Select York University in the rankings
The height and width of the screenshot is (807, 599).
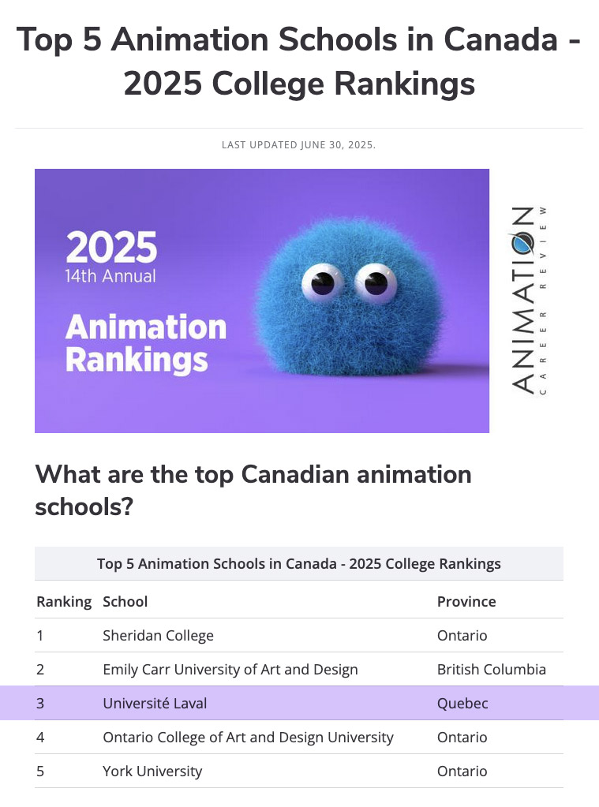point(152,771)
